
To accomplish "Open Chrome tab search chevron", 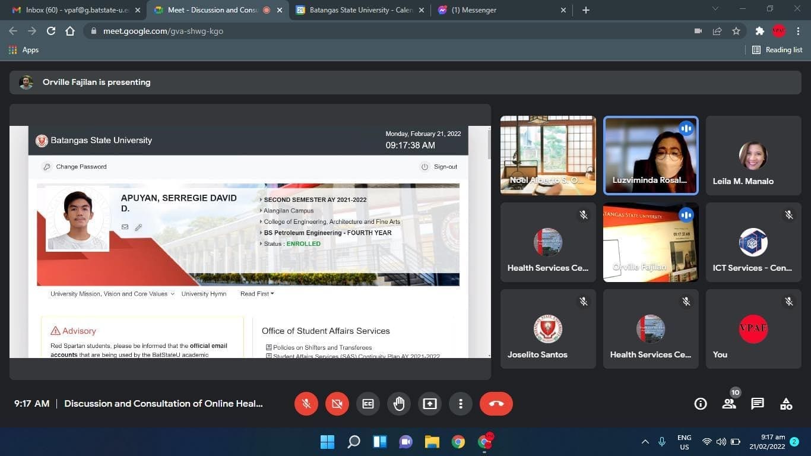I will pos(715,9).
